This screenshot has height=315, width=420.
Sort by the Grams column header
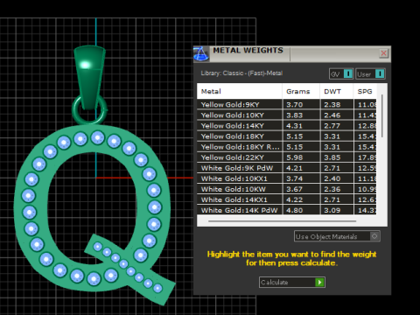[301, 91]
